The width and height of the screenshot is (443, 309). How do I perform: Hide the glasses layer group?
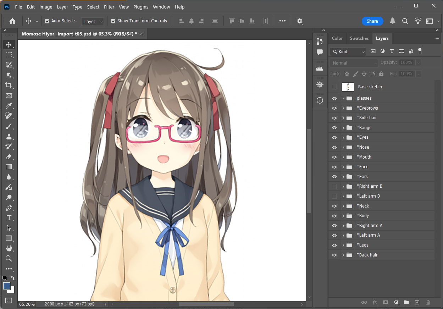click(334, 98)
